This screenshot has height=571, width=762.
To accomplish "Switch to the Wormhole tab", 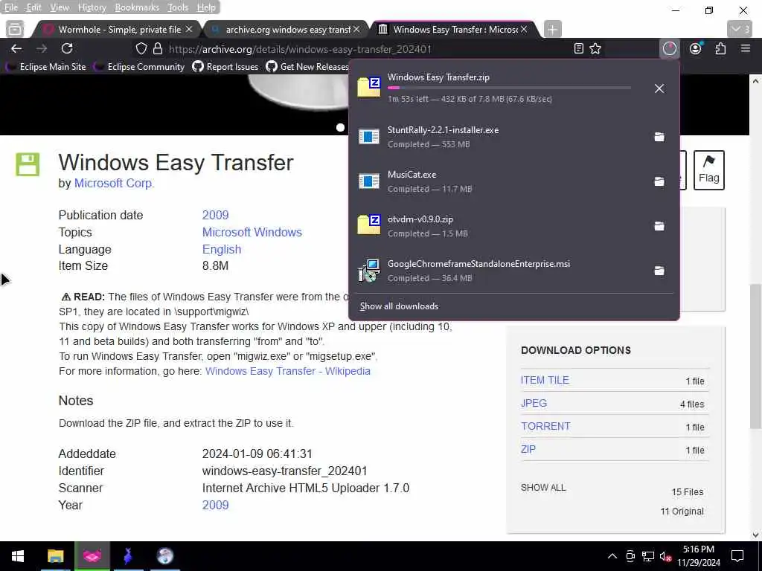I will pos(118,29).
